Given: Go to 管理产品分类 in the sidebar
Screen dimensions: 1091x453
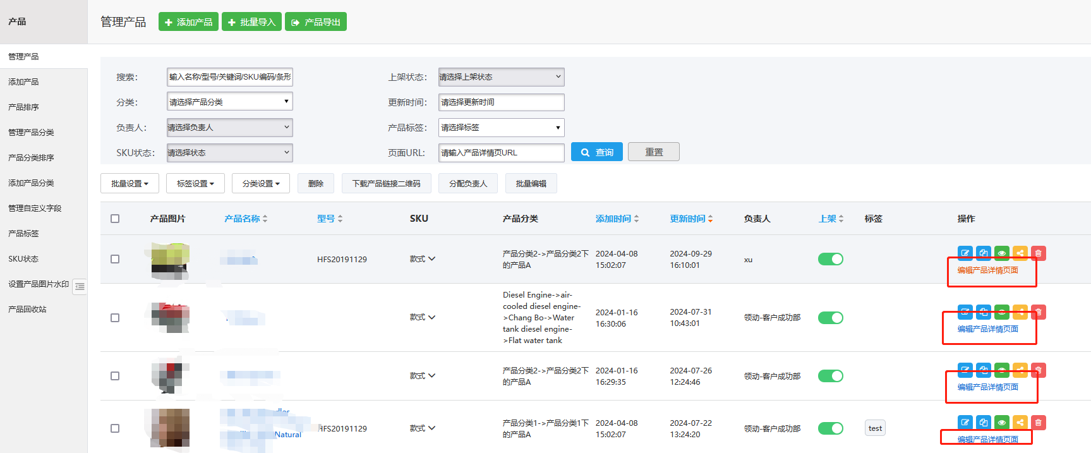Looking at the screenshot, I should [31, 133].
